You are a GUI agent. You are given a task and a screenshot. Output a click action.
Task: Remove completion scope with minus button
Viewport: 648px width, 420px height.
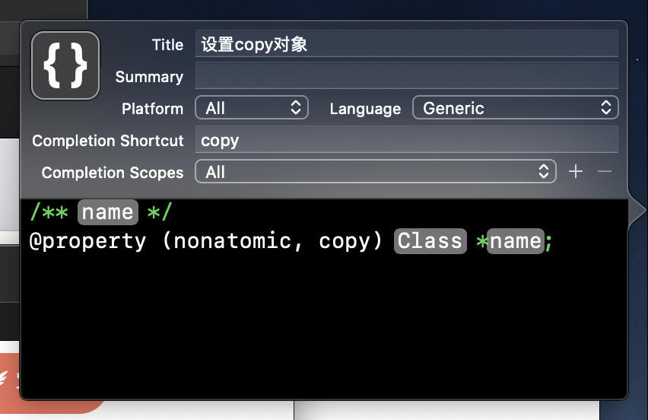pos(605,171)
